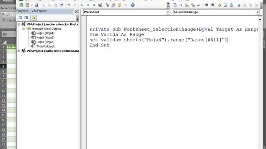Image resolution: width=266 pixels, height=149 pixels.
Task: Save the VBA project with the floppy icon
Action: tap(36, 5)
